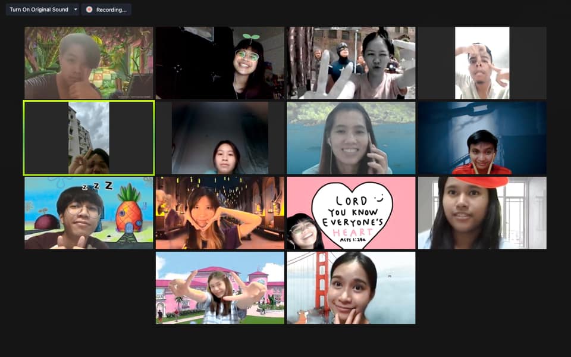Screen dimensions: 571x357
Task: Select participant in Hogwarts great hall background
Action: coord(220,213)
